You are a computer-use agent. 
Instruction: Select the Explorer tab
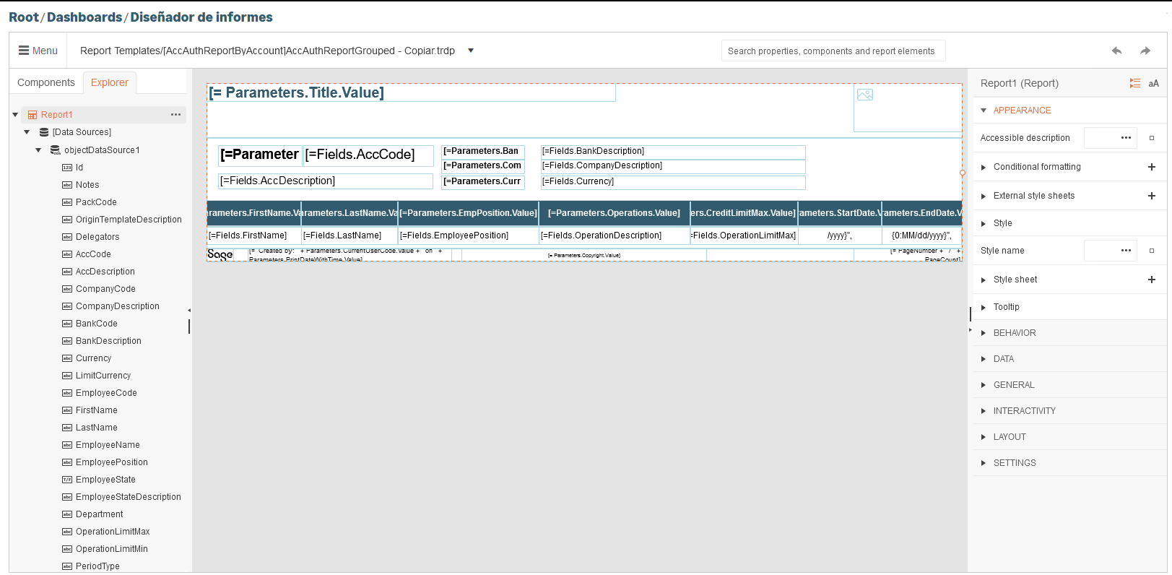(110, 82)
